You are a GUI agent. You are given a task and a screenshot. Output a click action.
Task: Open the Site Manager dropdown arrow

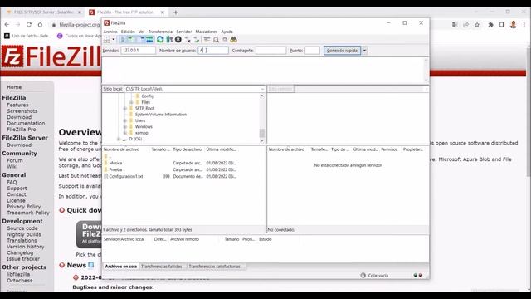coord(114,39)
